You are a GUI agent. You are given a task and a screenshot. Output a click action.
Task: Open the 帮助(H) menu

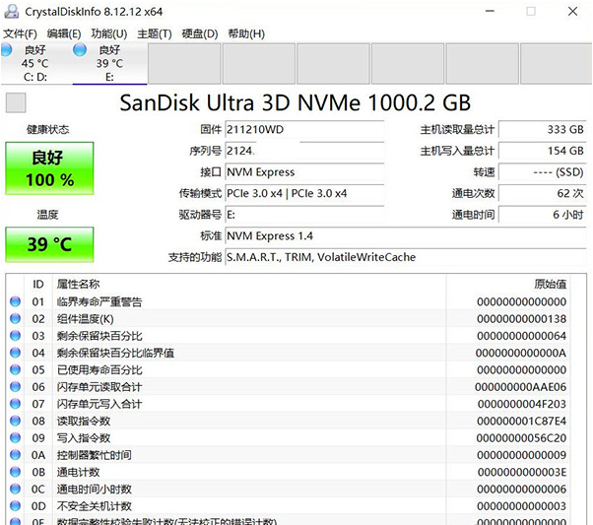246,33
